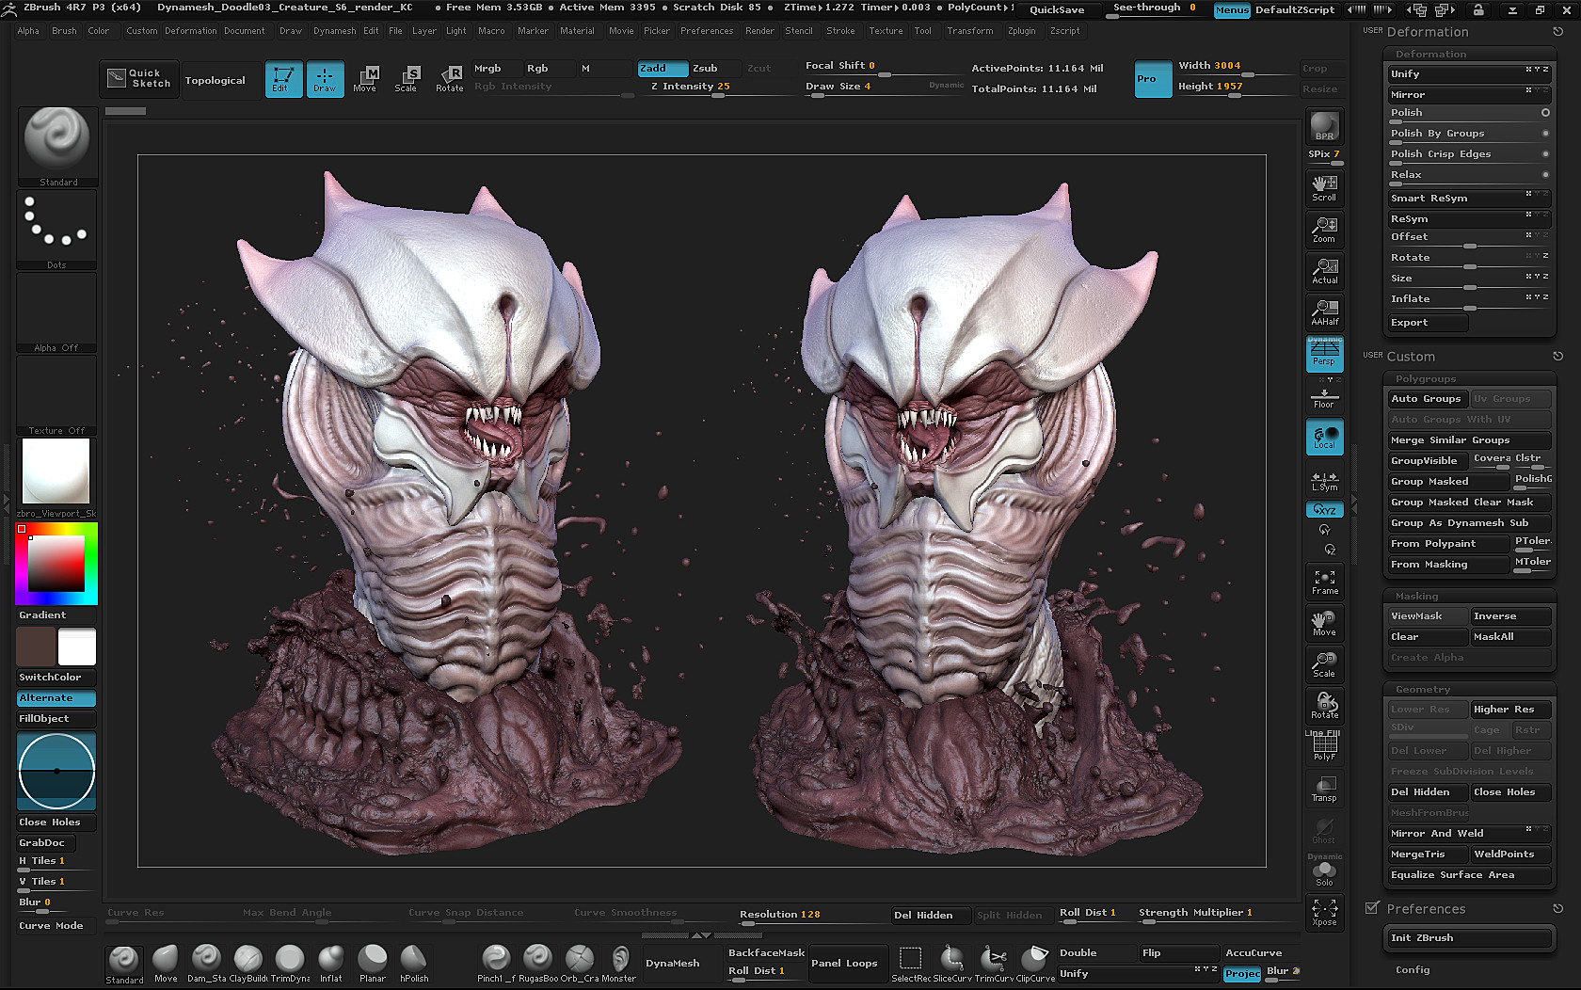This screenshot has height=990, width=1581.
Task: Toggle the Local symmetry icon
Action: (1324, 438)
